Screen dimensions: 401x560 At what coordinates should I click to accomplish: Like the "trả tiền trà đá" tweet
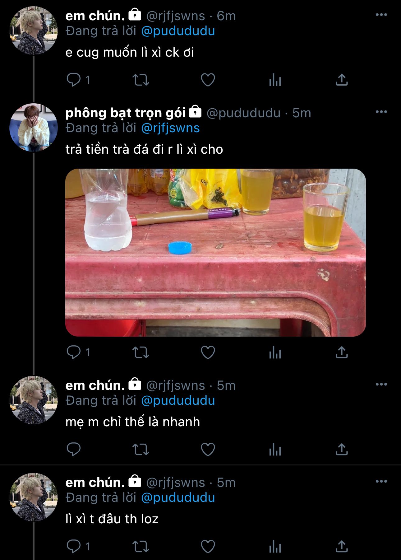tap(208, 352)
